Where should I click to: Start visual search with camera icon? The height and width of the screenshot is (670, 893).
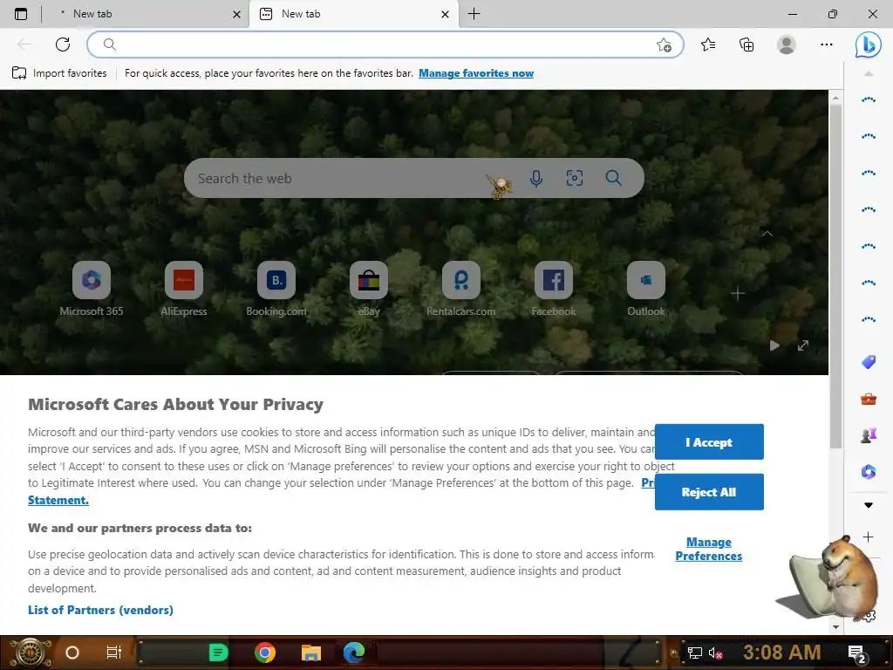pos(574,178)
